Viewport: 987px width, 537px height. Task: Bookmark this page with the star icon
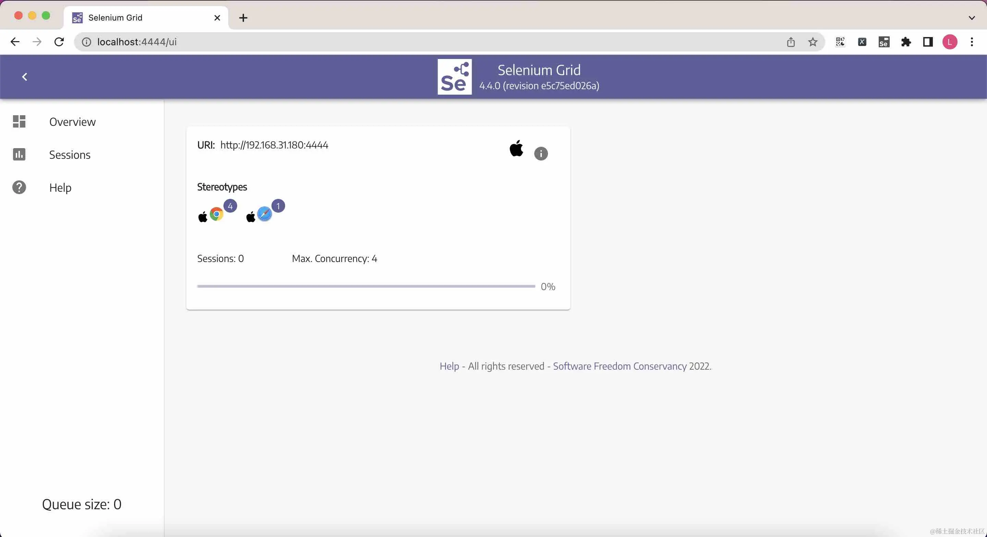(x=813, y=42)
